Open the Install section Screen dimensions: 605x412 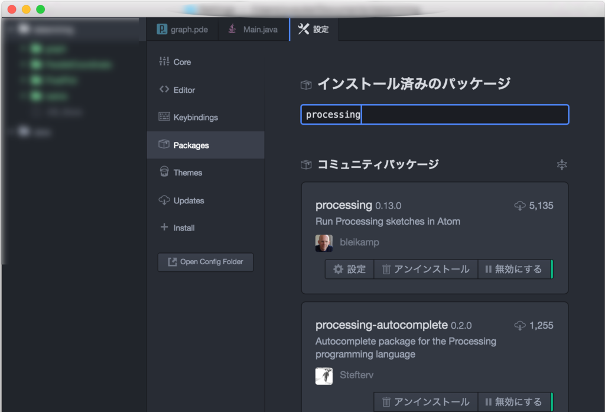pos(205,228)
